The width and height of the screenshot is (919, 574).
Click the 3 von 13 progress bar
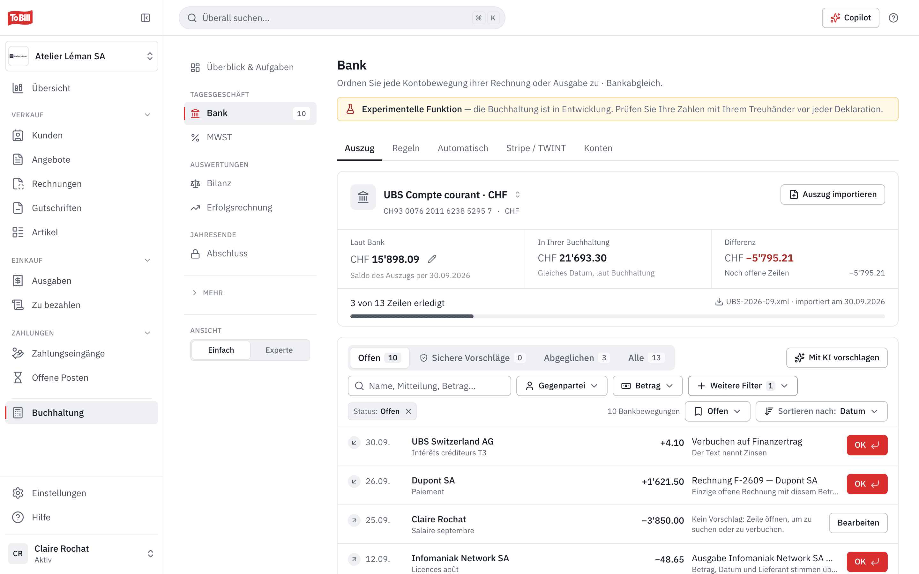click(x=617, y=316)
